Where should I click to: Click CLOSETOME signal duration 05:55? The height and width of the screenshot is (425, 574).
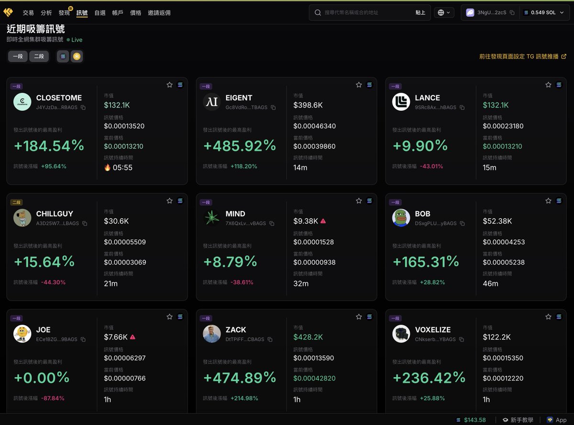pyautogui.click(x=118, y=168)
